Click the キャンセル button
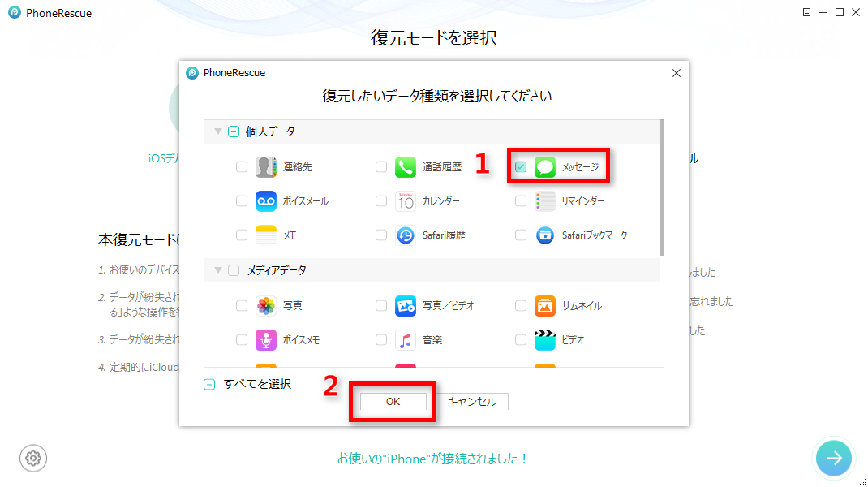 click(x=471, y=402)
